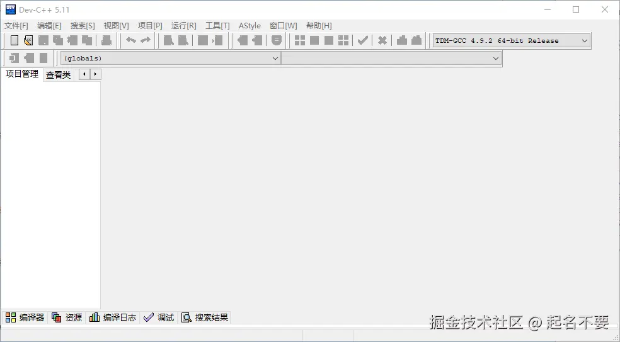Open the AStyle menu

point(250,26)
